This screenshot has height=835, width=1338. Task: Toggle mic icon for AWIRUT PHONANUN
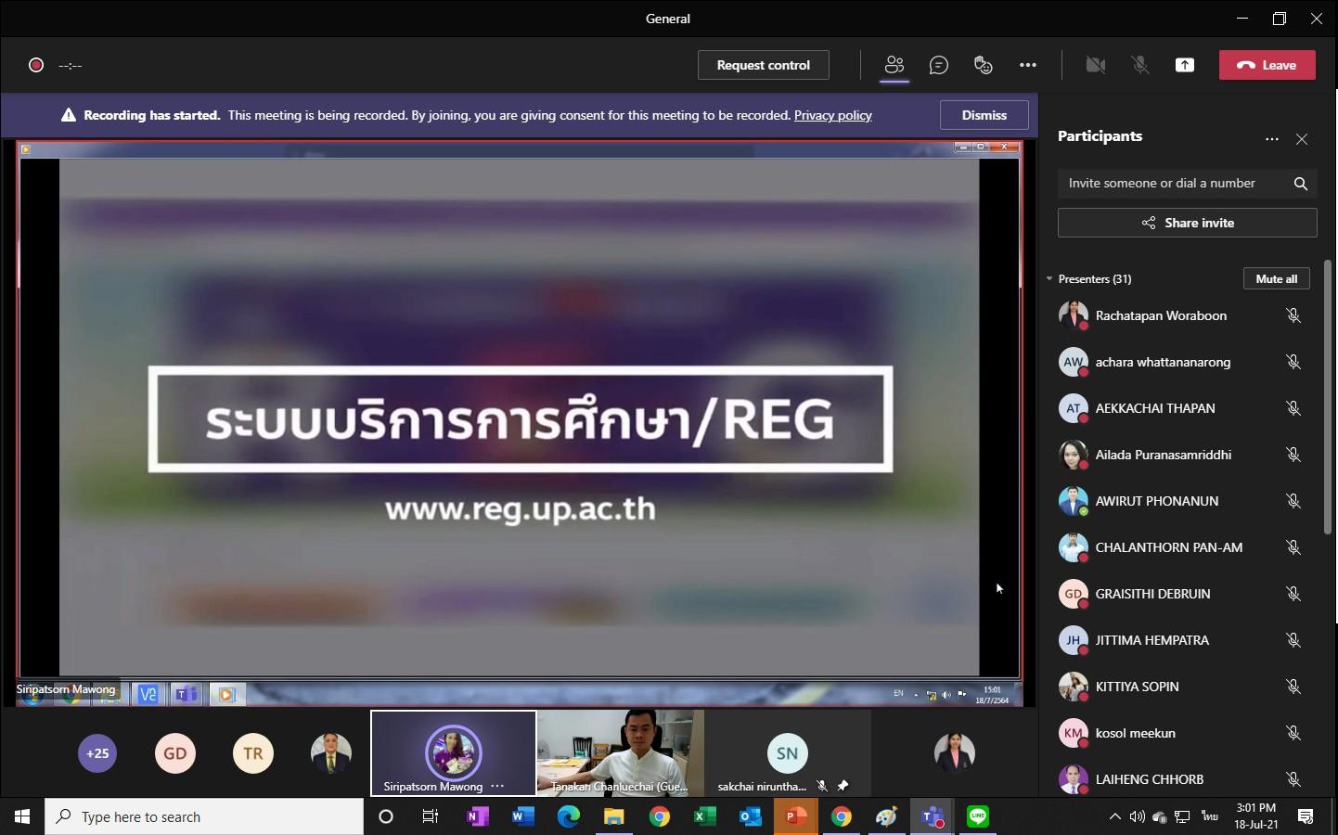coord(1293,501)
